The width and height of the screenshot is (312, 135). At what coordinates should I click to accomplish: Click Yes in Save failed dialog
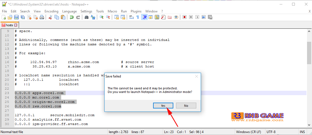(163, 106)
